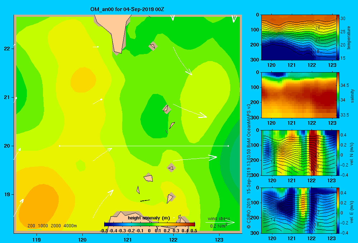The width and height of the screenshot is (358, 243).
Task: Select the temperature depth section panel
Action: 299,38
